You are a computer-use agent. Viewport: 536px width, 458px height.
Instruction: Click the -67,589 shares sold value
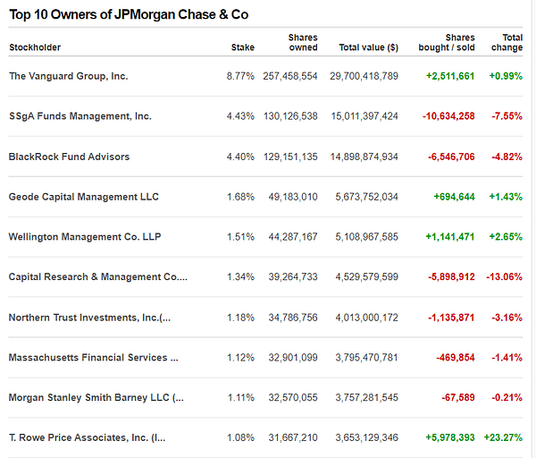pyautogui.click(x=458, y=397)
